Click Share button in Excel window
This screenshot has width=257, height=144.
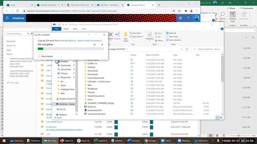(231, 8)
